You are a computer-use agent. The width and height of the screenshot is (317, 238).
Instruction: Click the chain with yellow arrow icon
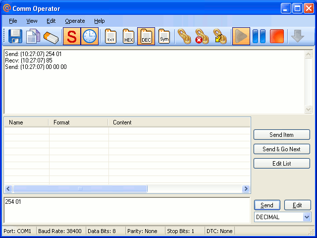(x=220, y=36)
